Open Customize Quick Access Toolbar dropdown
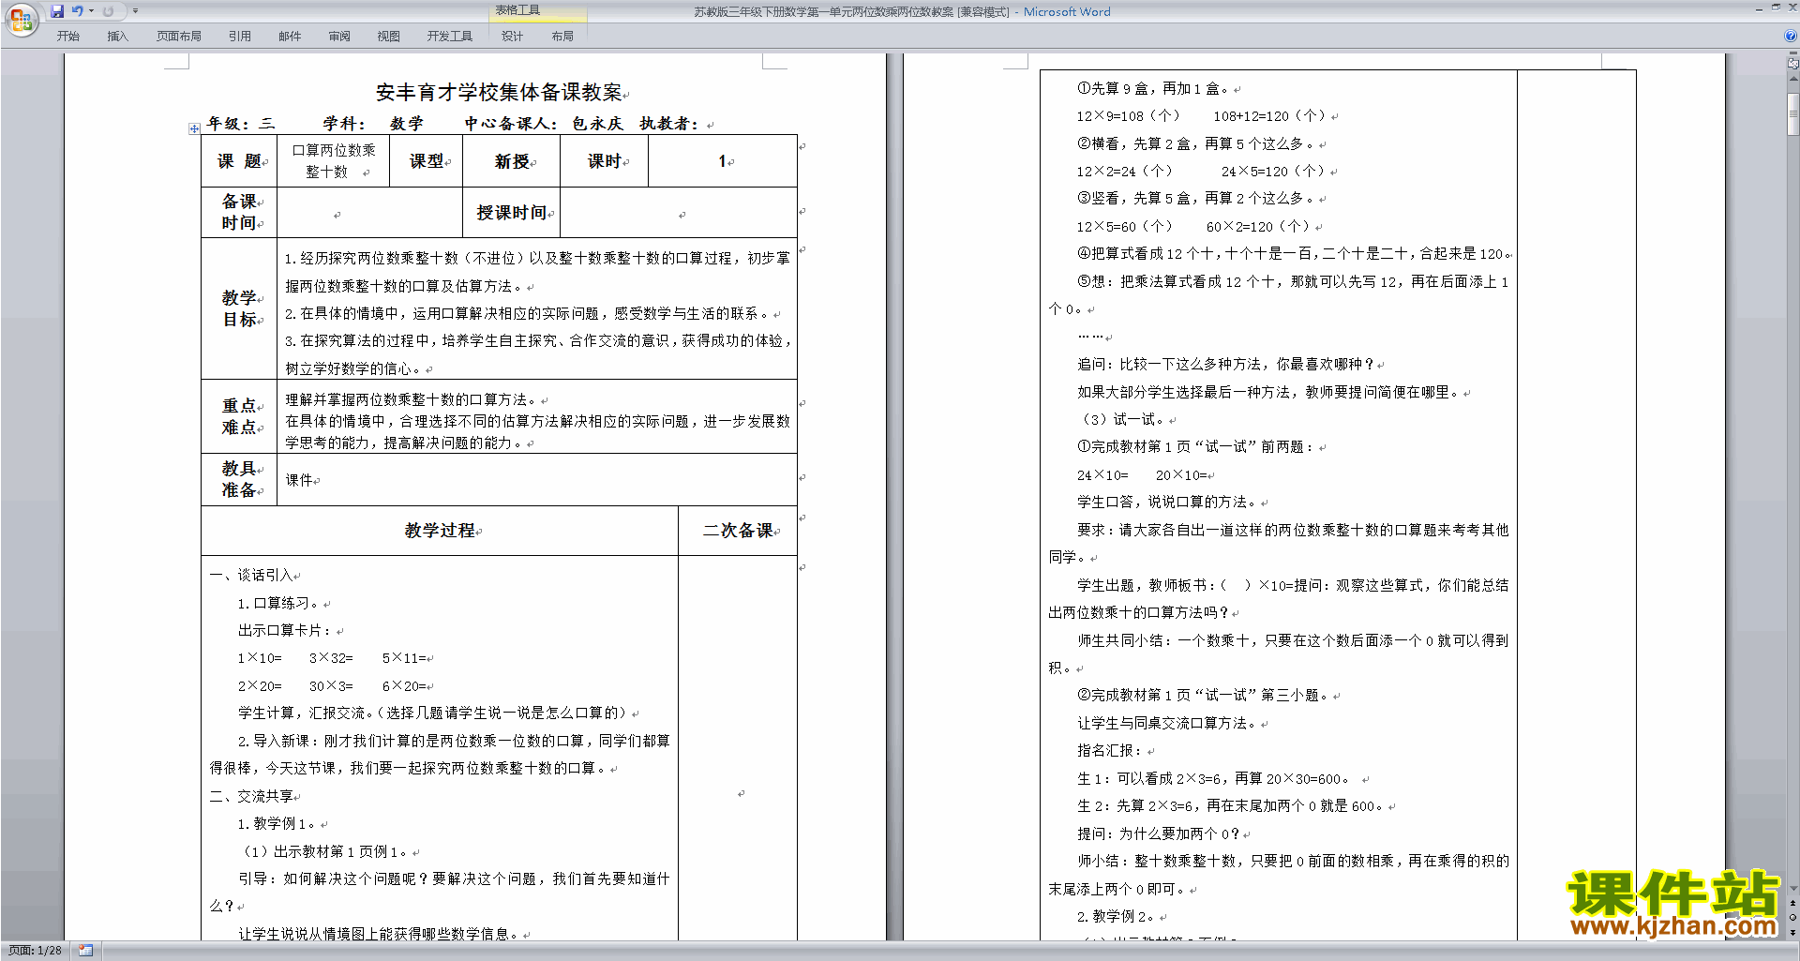This screenshot has width=1800, height=961. point(135,11)
